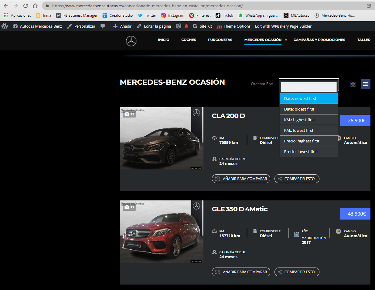Viewport: 375px width, 290px height.
Task: Click COMPARTIR ESTO for CLA 200 D
Action: pos(297,179)
